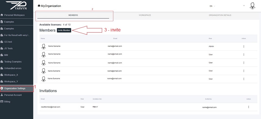Click the Yarvyn logo in the sidebar
The width and height of the screenshot is (261, 119).
pos(16,5)
